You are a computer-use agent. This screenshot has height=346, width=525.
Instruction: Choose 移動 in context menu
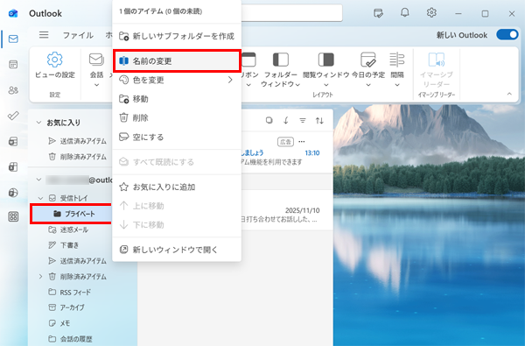coord(177,99)
